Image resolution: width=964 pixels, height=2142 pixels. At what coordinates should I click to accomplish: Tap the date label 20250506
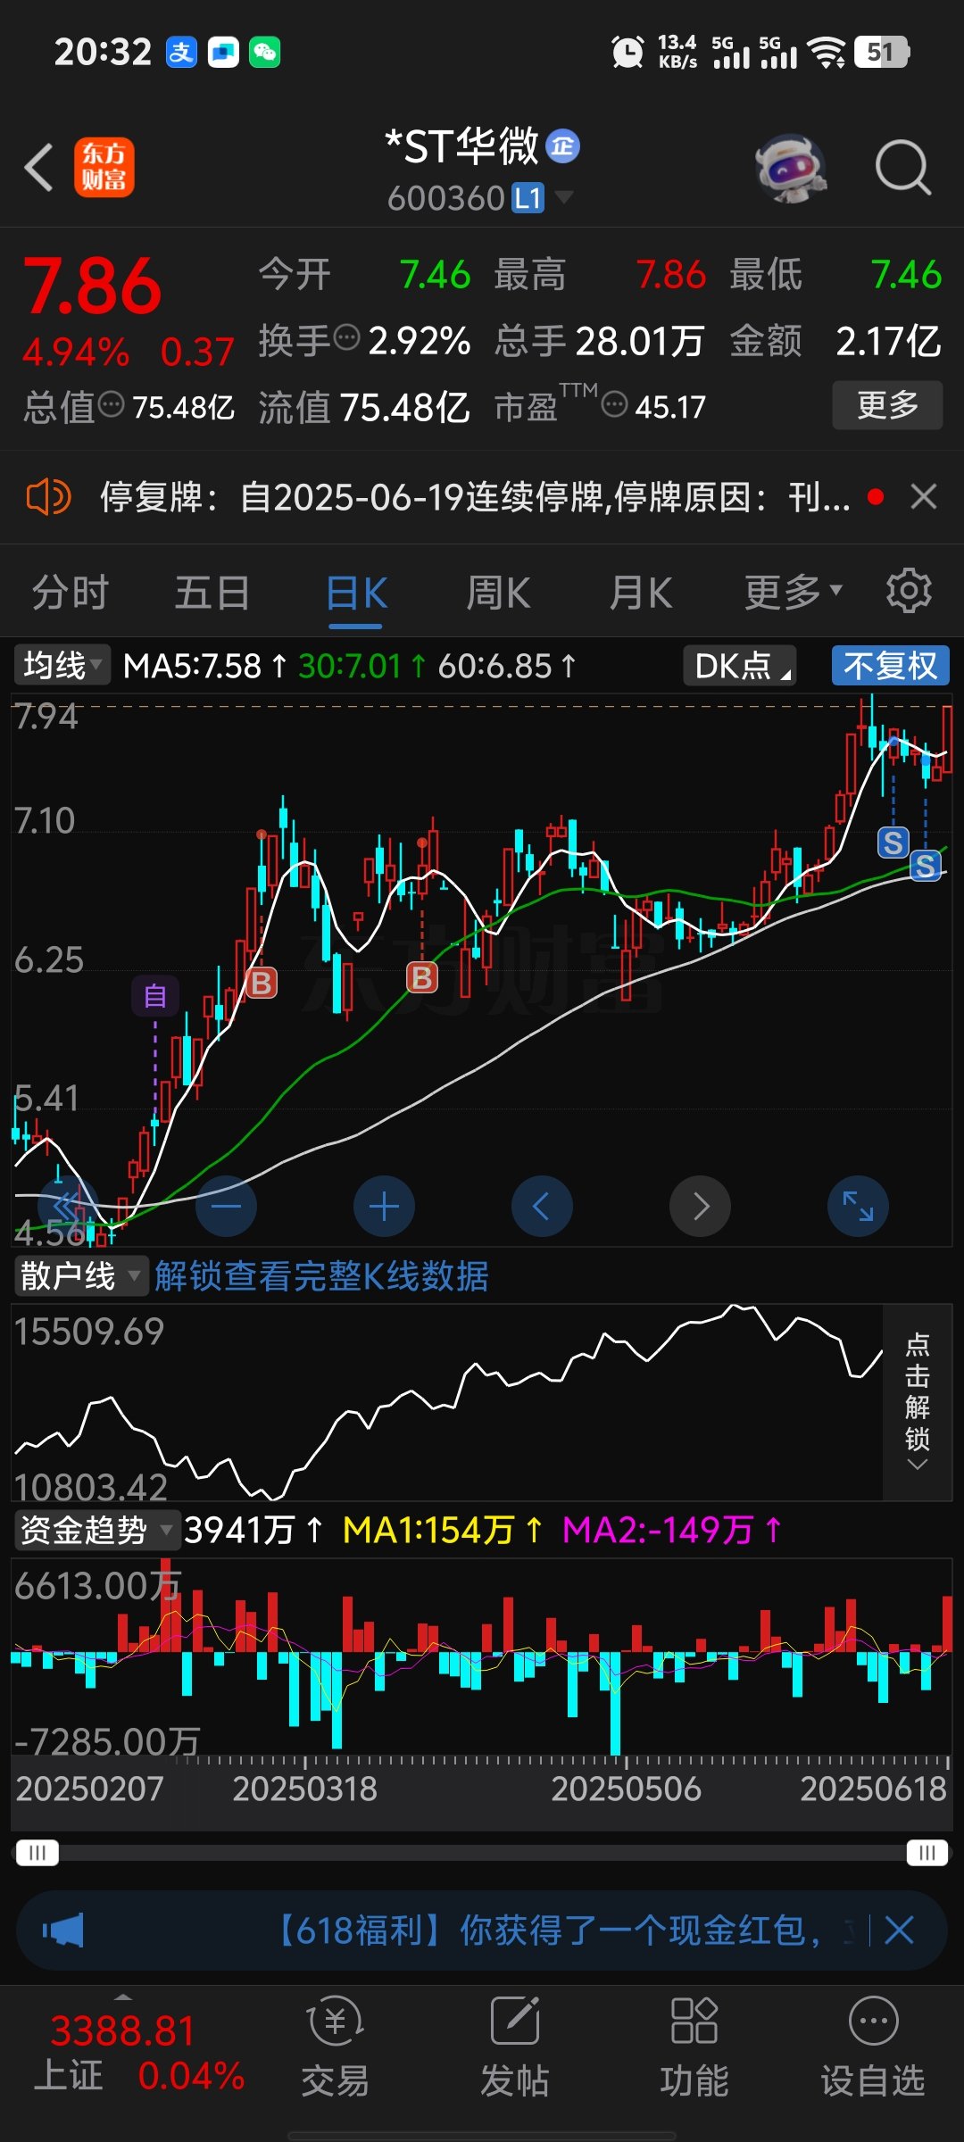point(626,1789)
